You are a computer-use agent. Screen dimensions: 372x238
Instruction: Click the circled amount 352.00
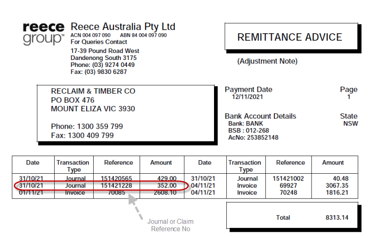167,185
